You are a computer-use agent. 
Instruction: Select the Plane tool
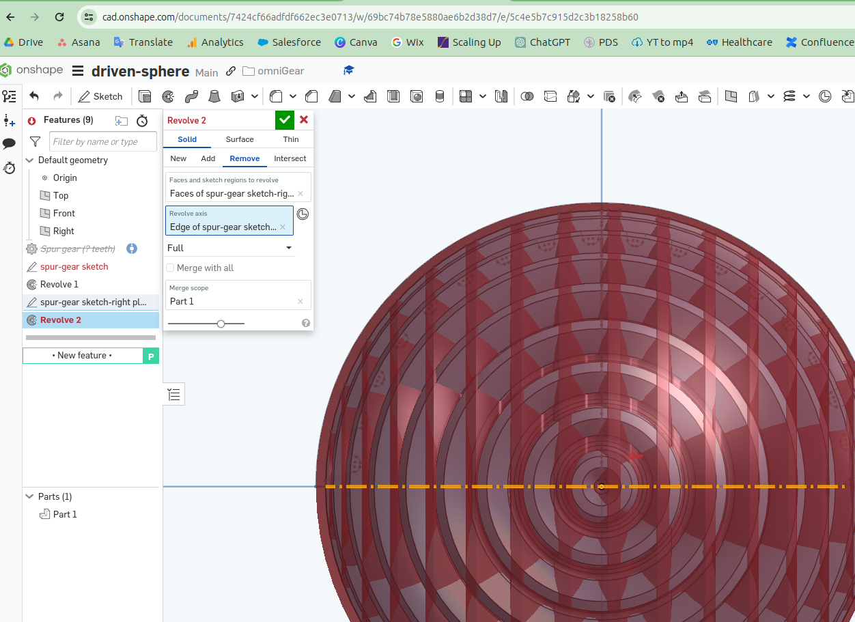[731, 96]
